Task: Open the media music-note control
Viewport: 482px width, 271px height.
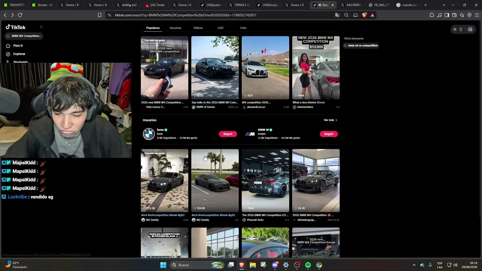Action: (x=439, y=15)
